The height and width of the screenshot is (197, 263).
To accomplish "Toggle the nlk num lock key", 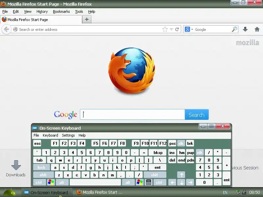I will point(200,153).
